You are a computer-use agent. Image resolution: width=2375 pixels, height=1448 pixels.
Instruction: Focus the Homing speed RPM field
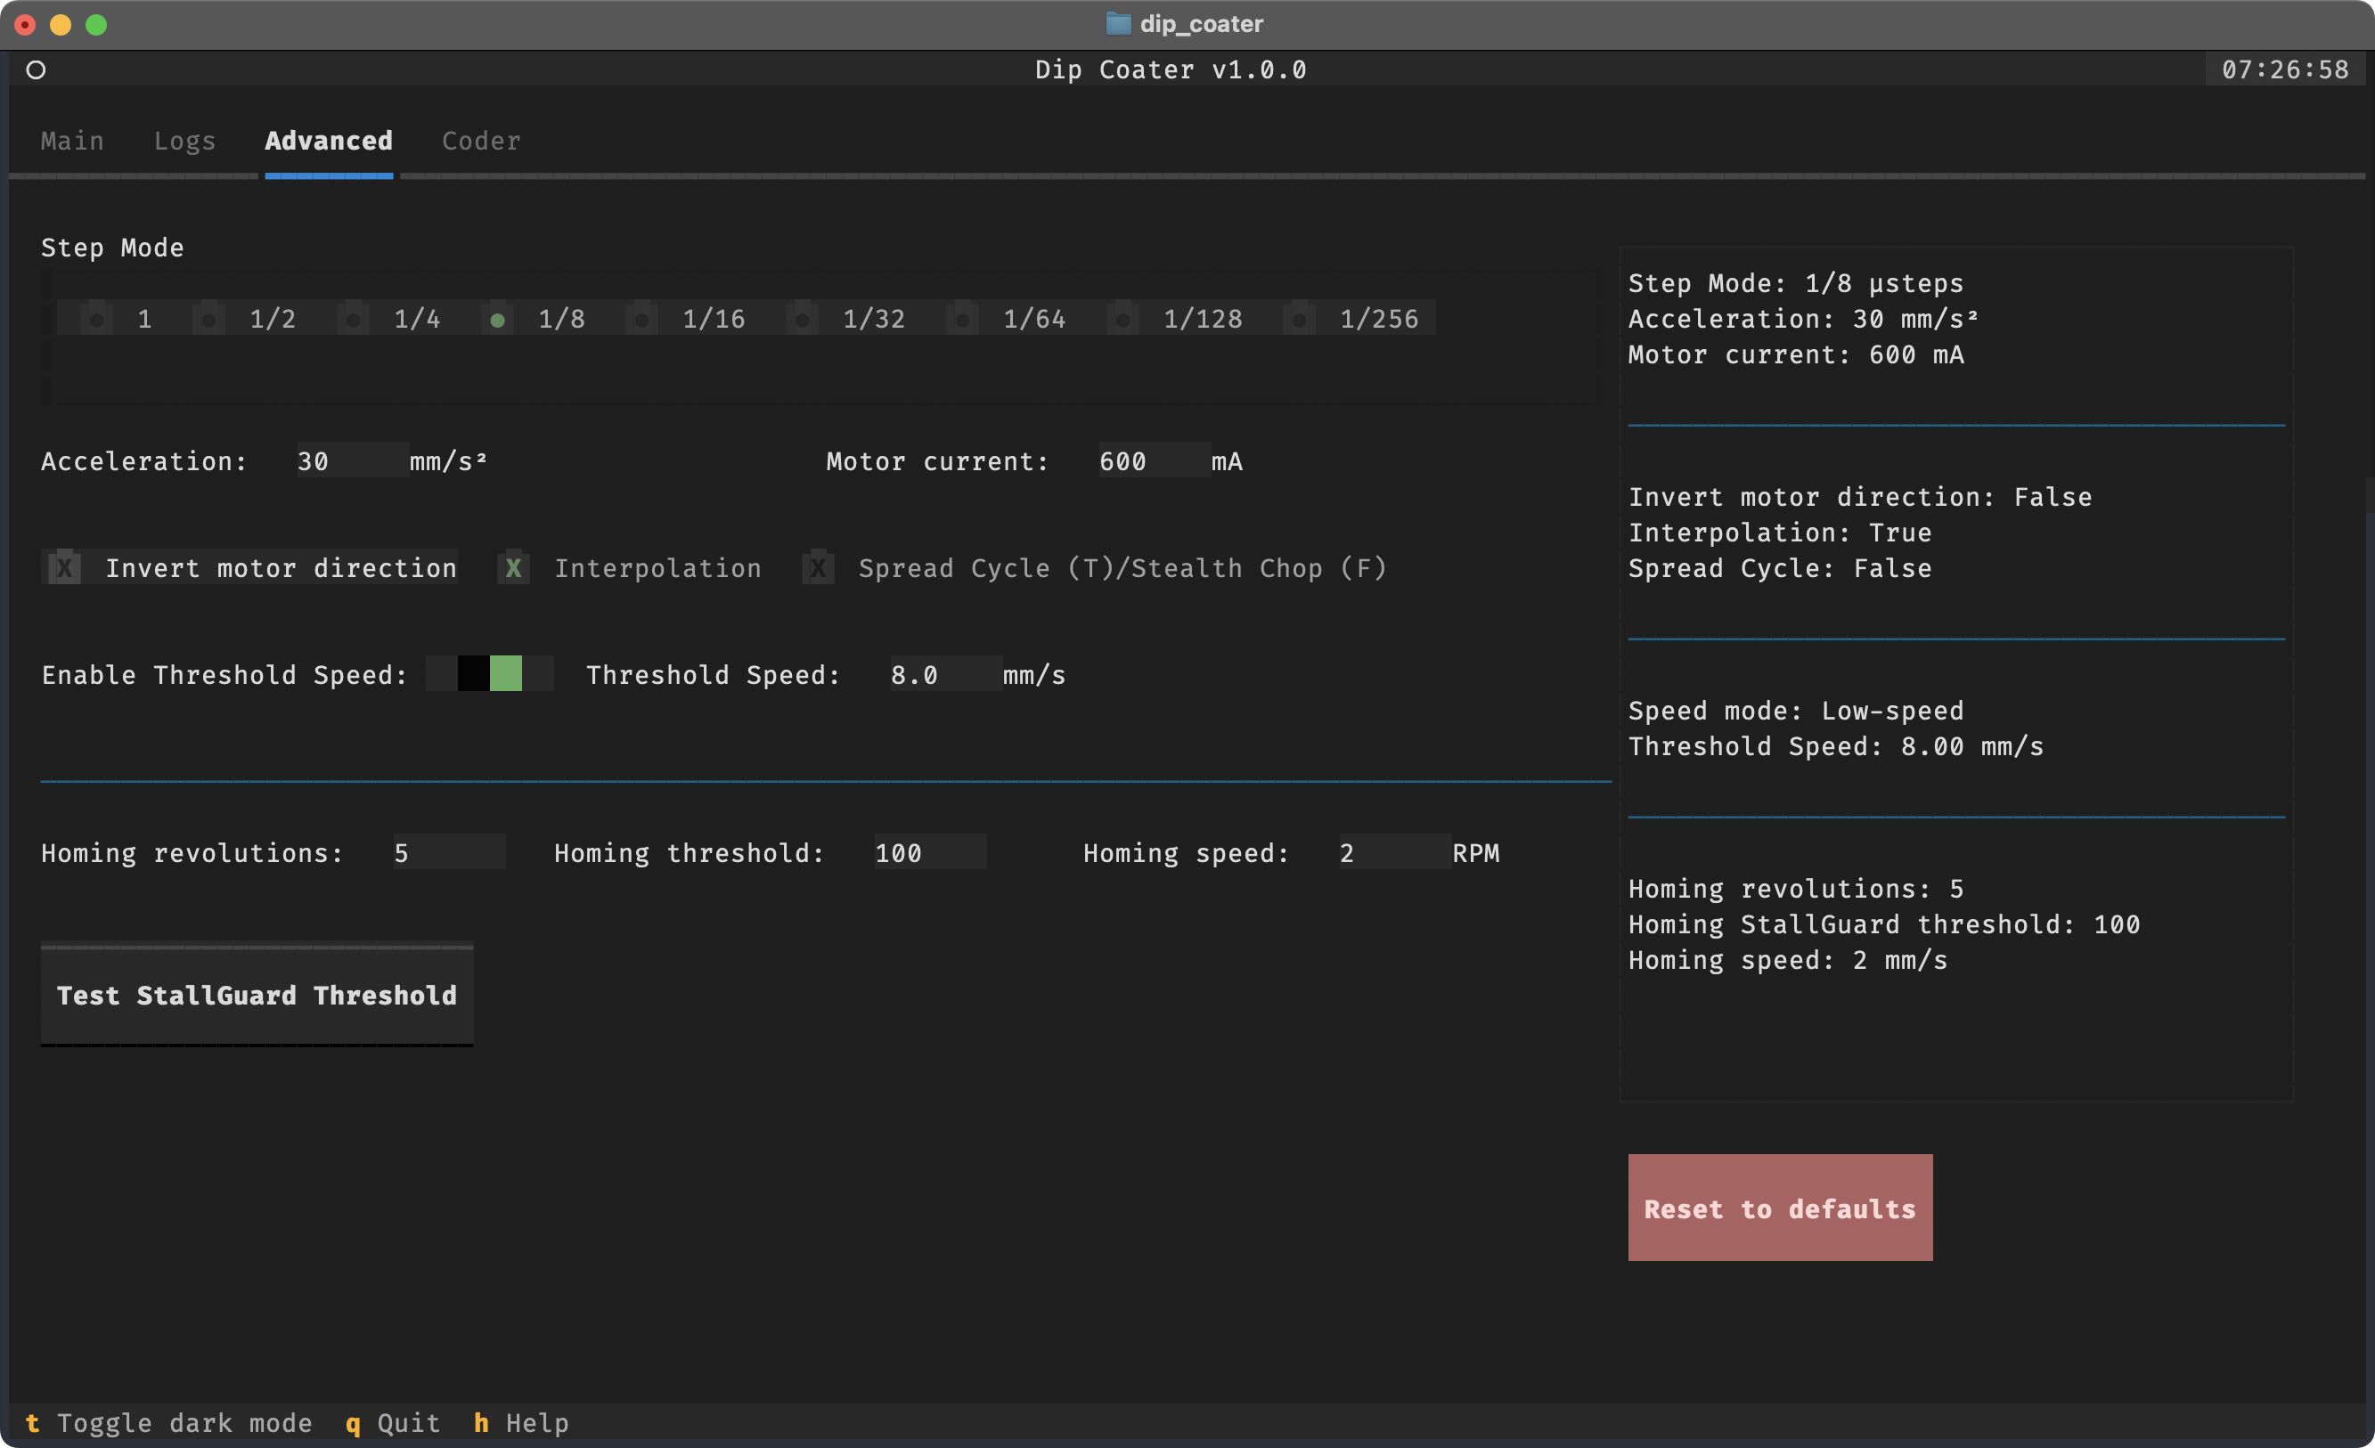(x=1396, y=852)
